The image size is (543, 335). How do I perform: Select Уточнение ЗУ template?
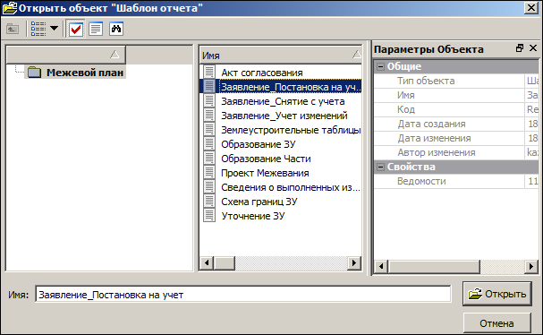tap(253, 216)
